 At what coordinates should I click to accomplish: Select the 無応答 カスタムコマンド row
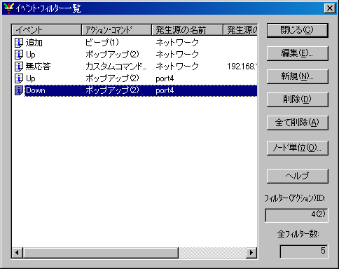click(134, 67)
